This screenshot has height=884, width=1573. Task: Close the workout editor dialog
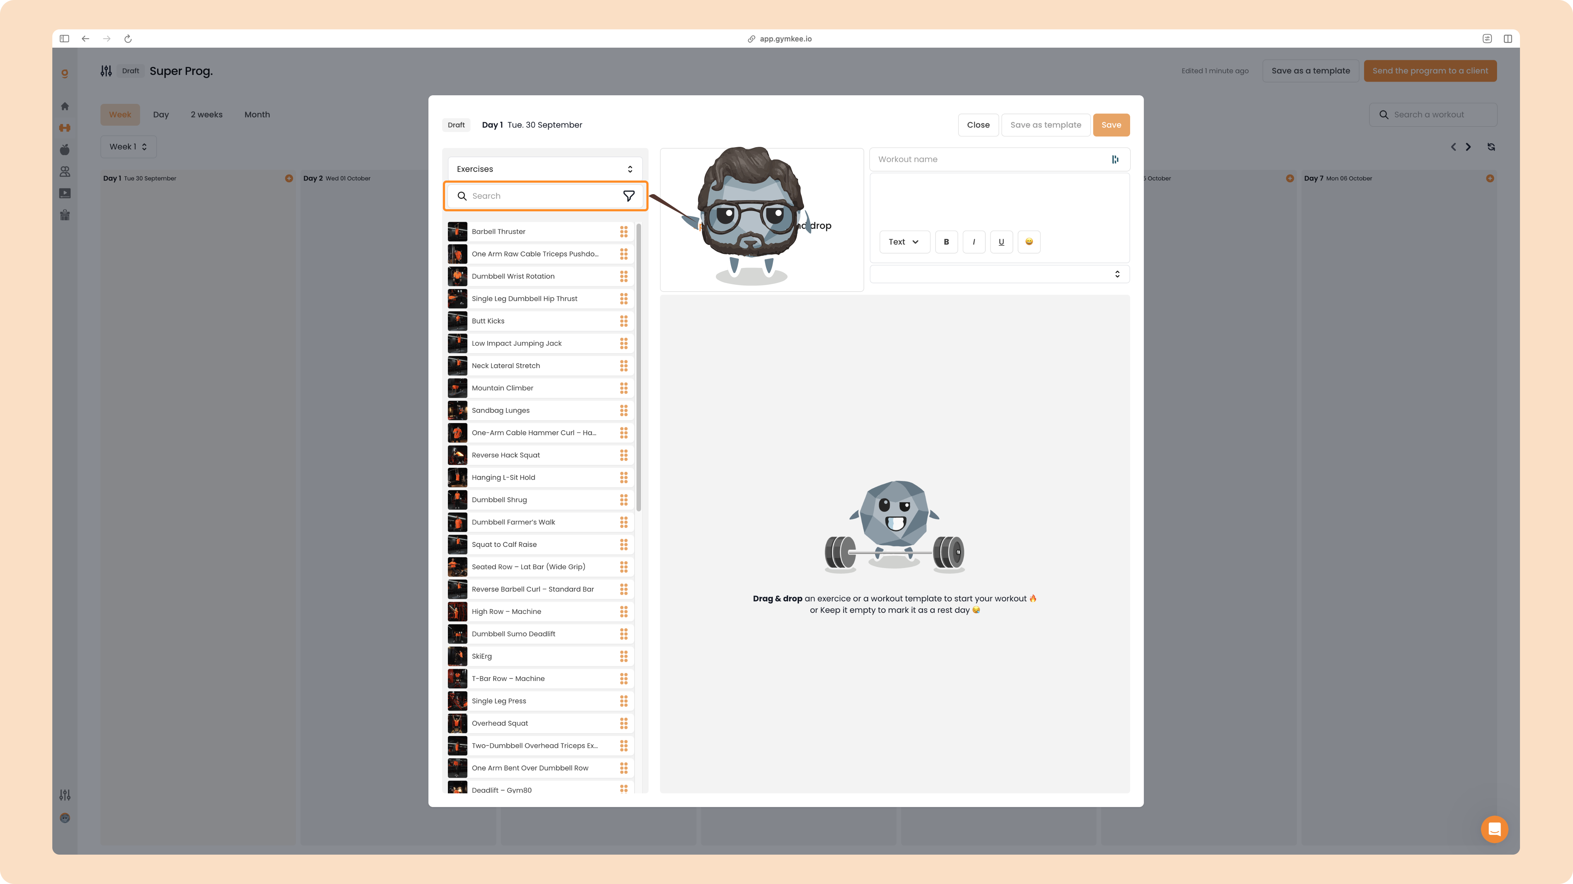point(978,125)
